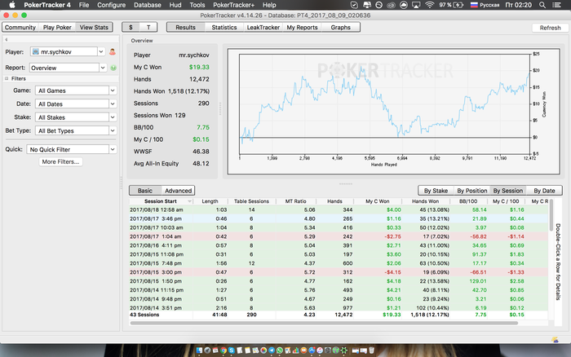Open the Statistics tab
The height and width of the screenshot is (357, 571).
(x=224, y=27)
